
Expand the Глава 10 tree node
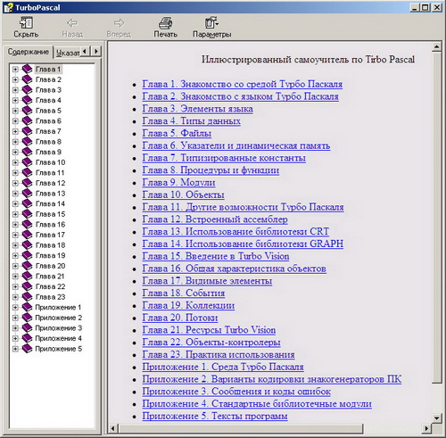click(15, 162)
